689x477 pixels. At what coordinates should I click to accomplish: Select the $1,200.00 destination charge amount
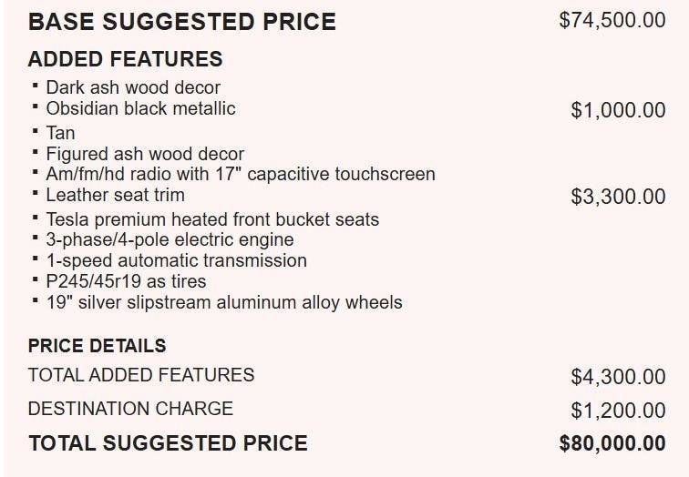(x=618, y=411)
